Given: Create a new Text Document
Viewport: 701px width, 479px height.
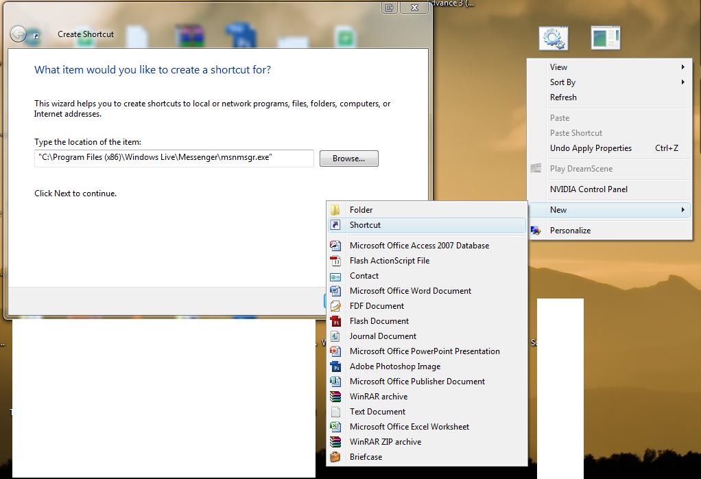Looking at the screenshot, I should [427, 412].
